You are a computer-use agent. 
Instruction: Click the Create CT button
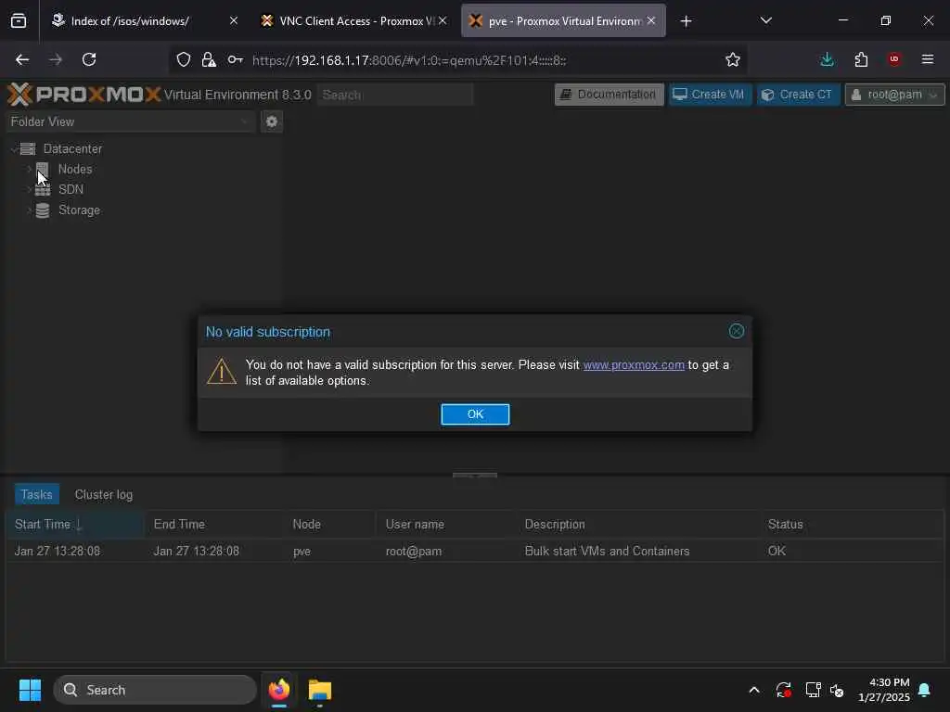point(797,95)
